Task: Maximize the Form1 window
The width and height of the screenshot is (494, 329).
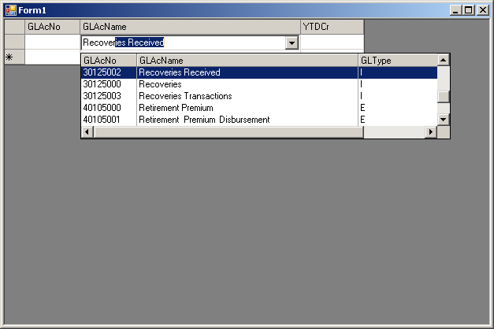Action: click(x=469, y=10)
